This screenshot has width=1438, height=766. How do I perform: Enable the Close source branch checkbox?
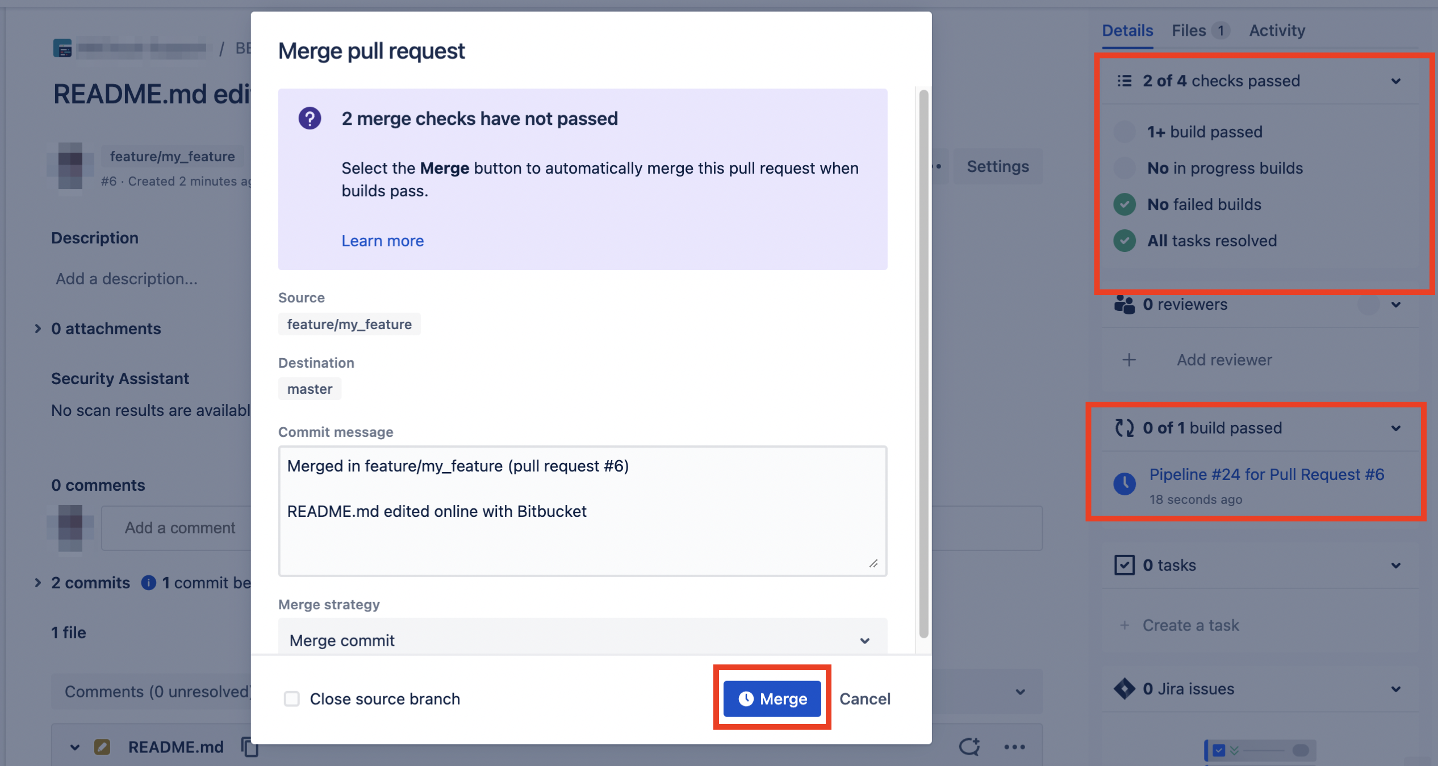(x=292, y=698)
